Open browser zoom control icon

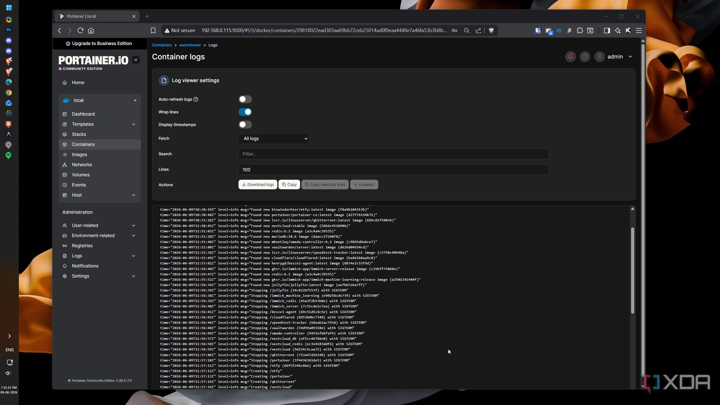[x=466, y=30]
